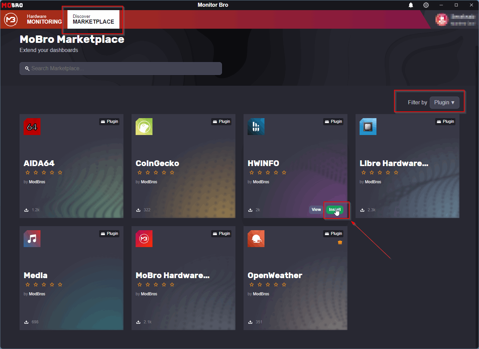
Task: Click the HWINFO plugin icon
Action: tap(256, 127)
